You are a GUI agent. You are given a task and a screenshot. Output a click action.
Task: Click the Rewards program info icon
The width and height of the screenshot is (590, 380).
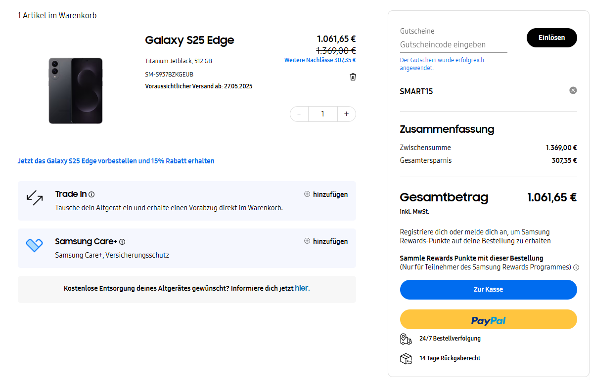point(576,267)
